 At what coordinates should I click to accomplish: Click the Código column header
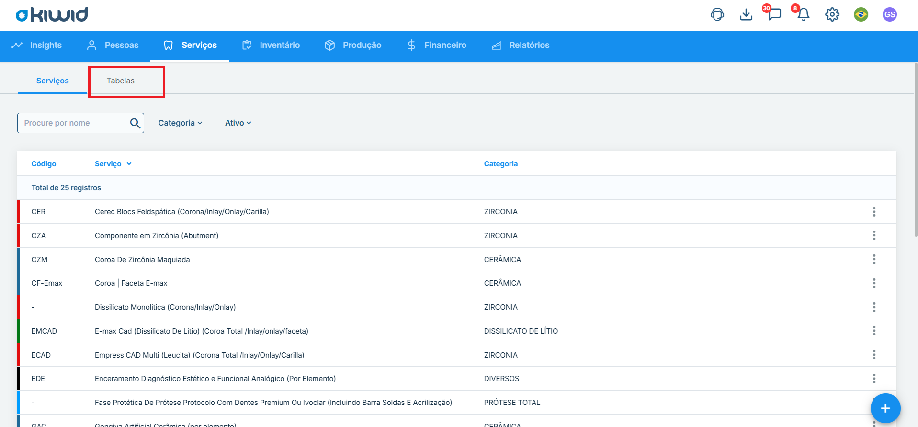click(44, 164)
